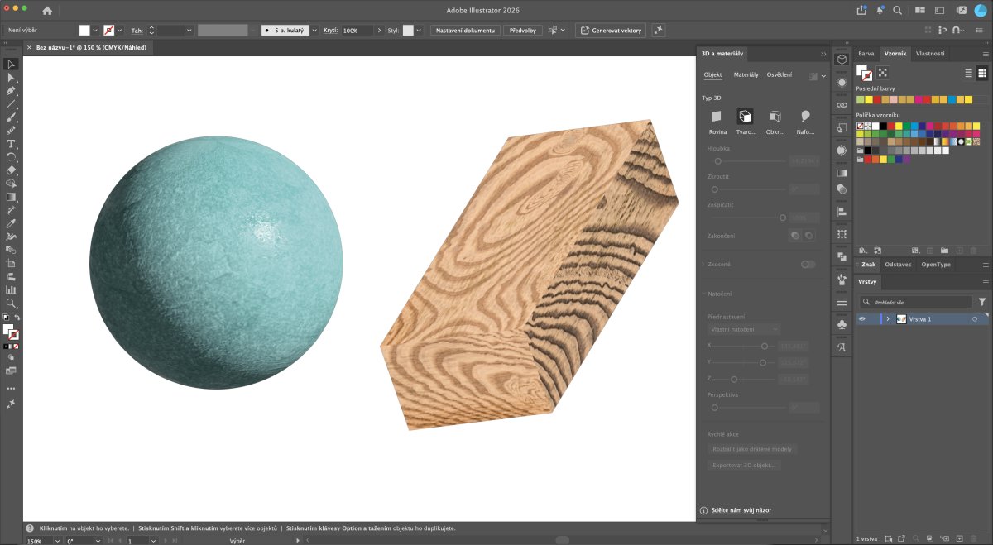Choose Tvarování (Extrude) 3D type
993x545 pixels.
click(746, 117)
